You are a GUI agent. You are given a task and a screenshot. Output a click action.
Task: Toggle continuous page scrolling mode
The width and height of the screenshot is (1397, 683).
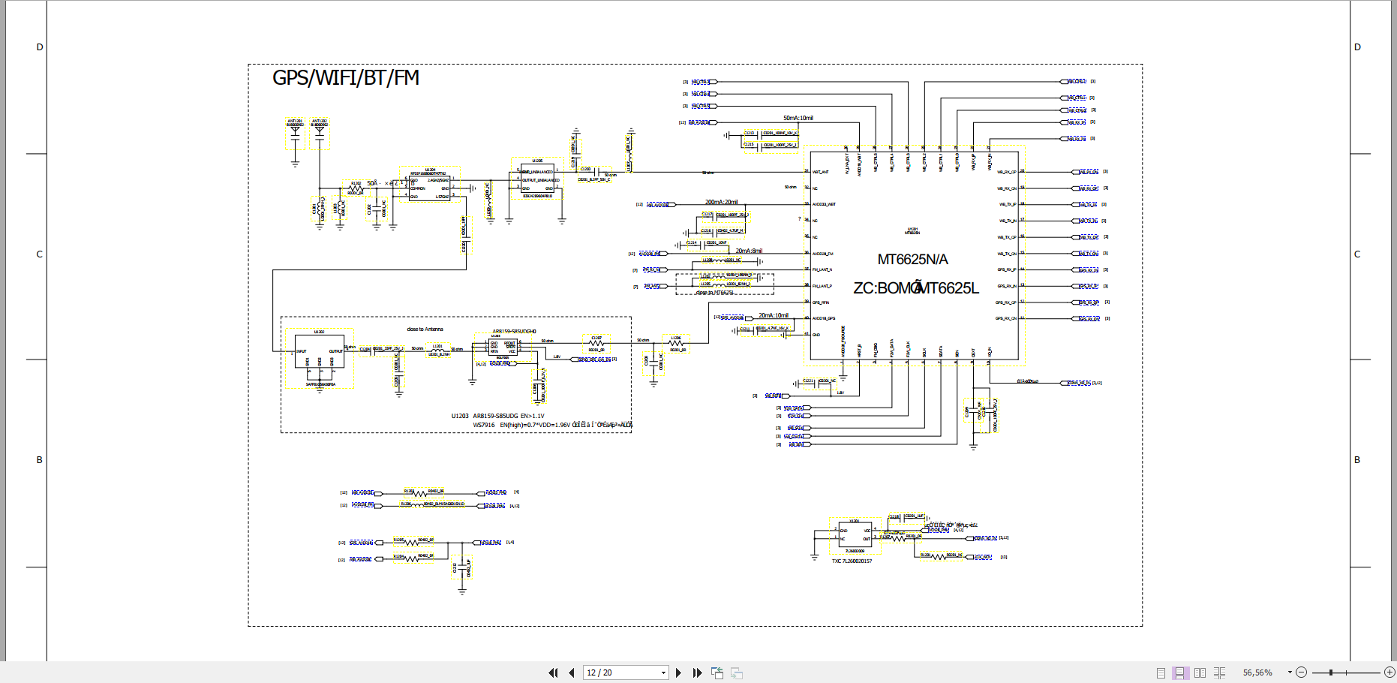point(1180,672)
